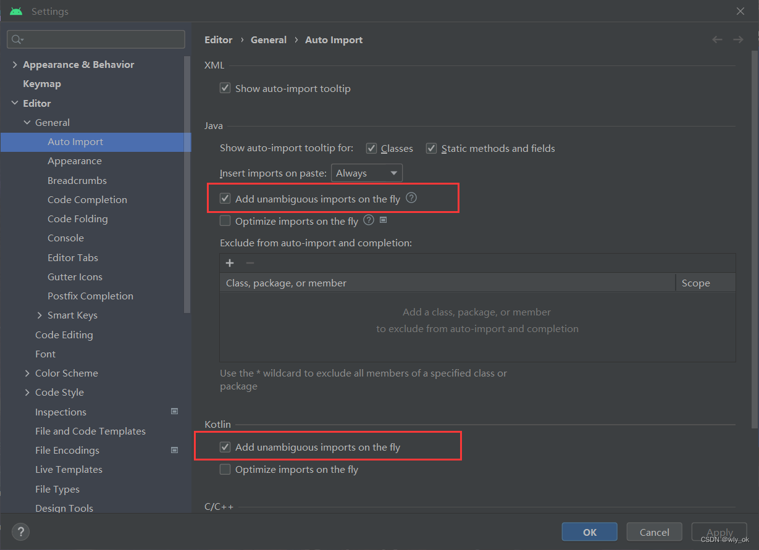Image resolution: width=759 pixels, height=550 pixels.
Task: Click the project icon beside Inspections
Action: click(x=174, y=411)
